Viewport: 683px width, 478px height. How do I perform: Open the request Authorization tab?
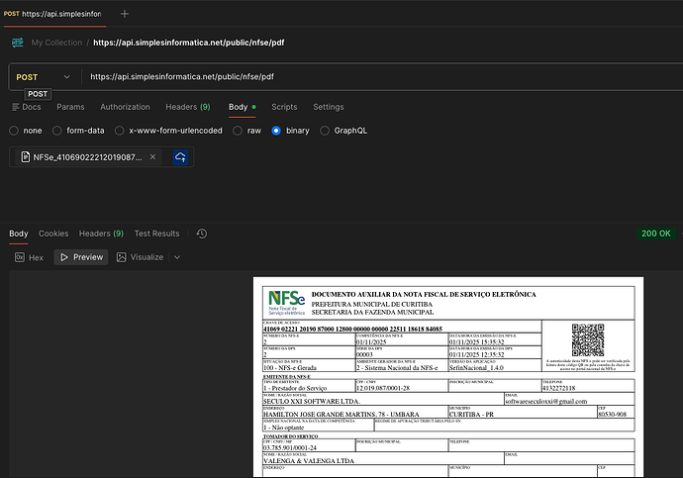pyautogui.click(x=125, y=107)
